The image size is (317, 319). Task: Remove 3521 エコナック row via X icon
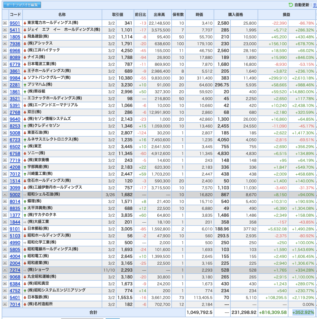[5, 98]
